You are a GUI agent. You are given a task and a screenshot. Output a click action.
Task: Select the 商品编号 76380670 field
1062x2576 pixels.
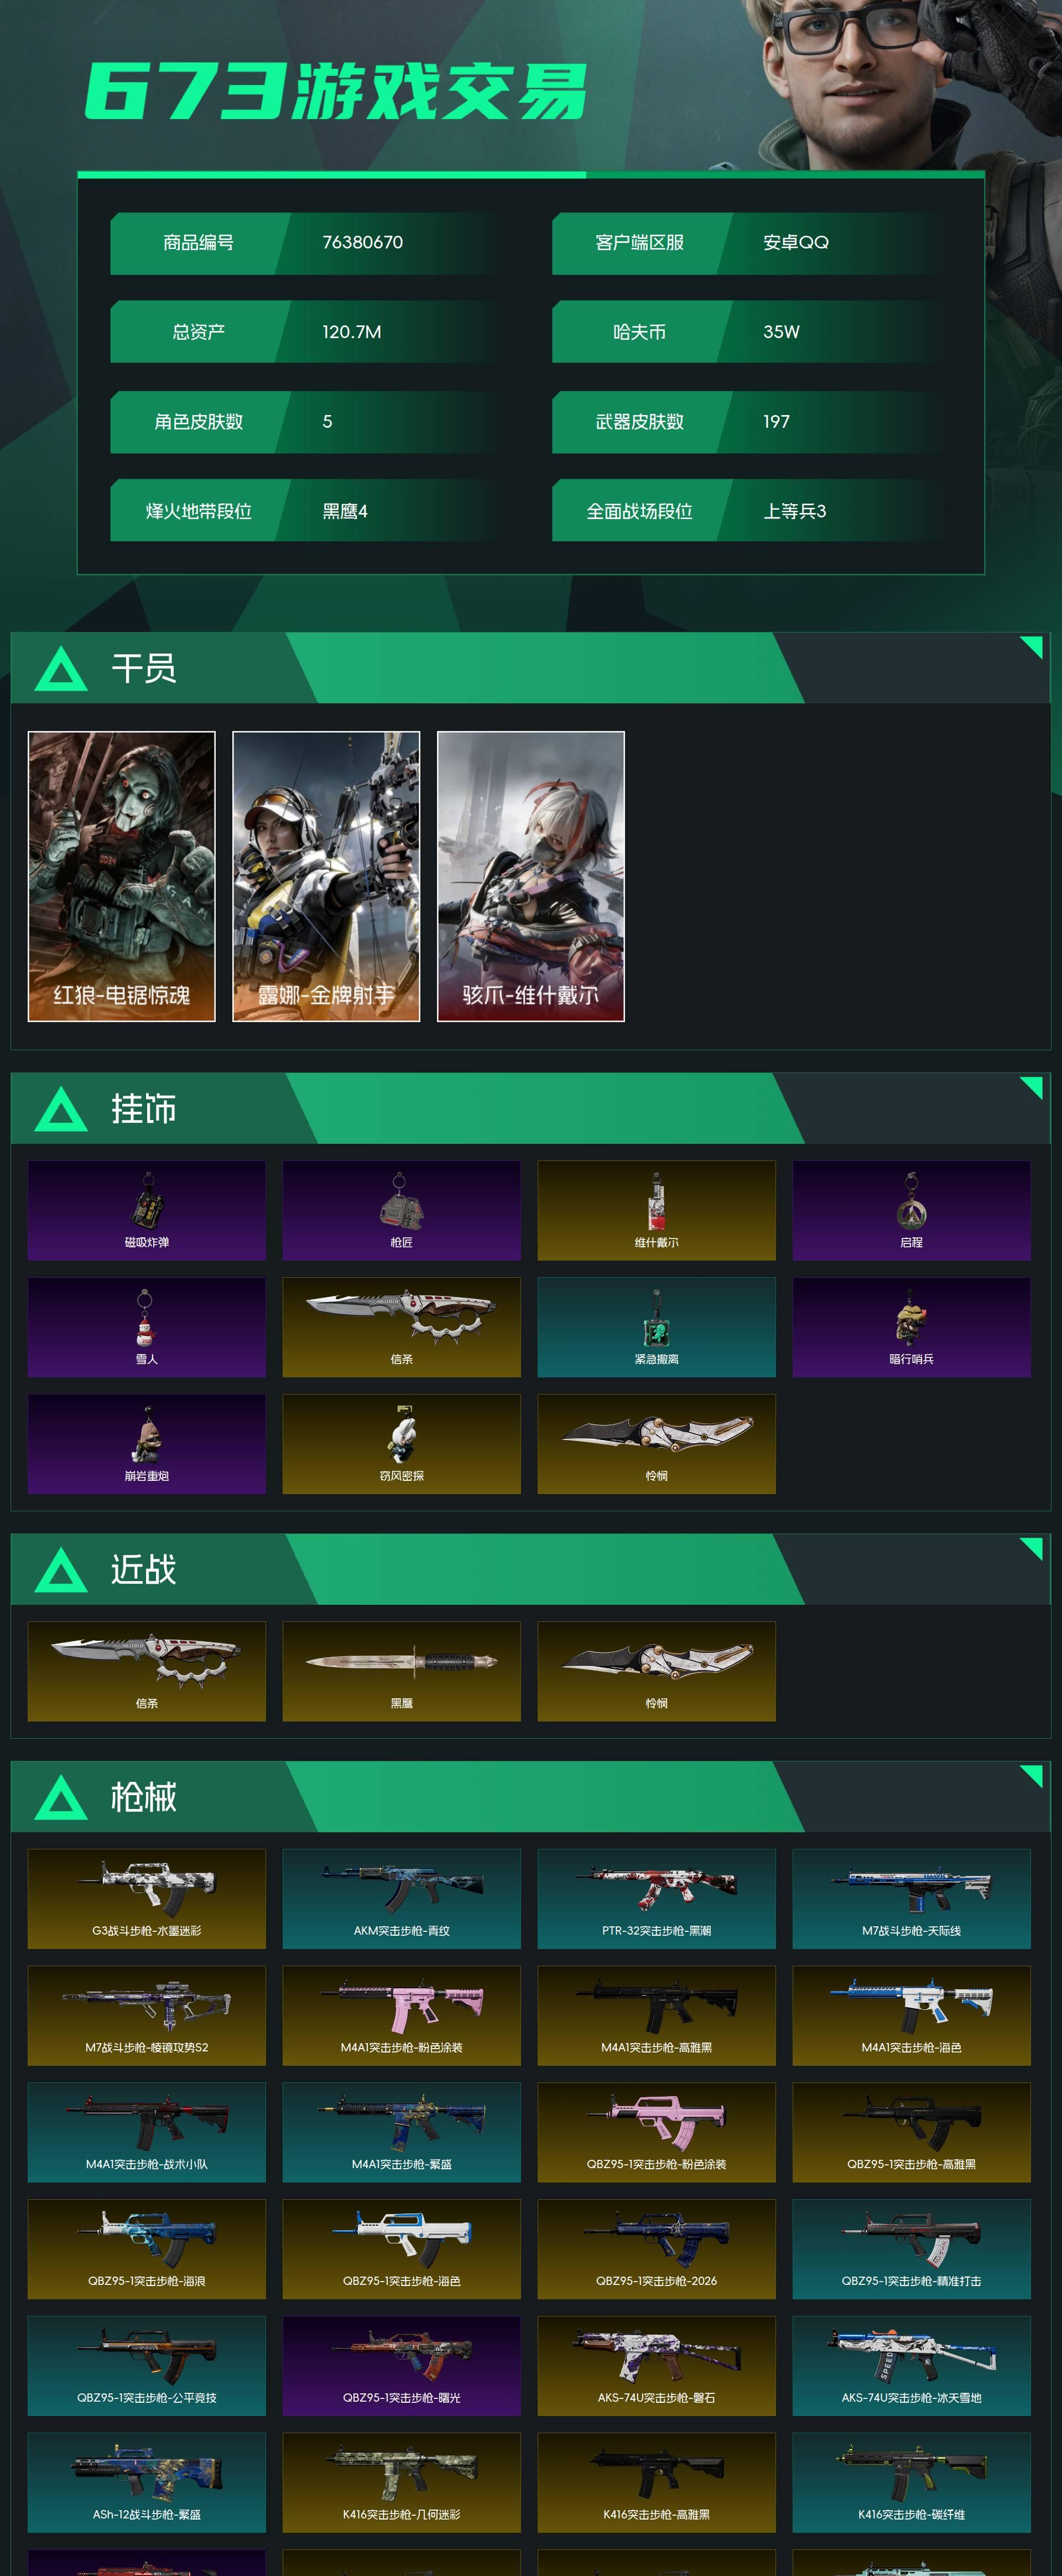point(306,243)
